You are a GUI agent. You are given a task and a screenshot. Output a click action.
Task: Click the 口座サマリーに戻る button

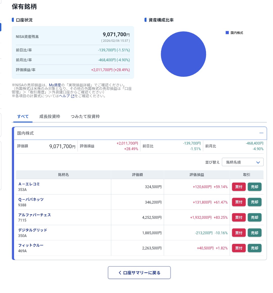139,272
